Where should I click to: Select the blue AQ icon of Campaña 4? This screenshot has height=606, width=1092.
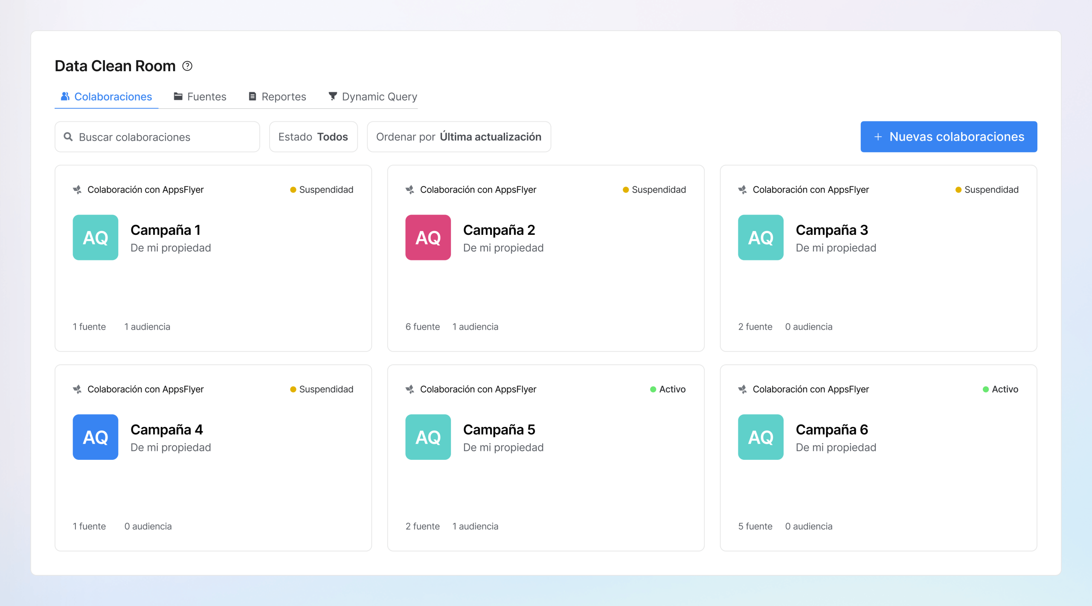[95, 437]
